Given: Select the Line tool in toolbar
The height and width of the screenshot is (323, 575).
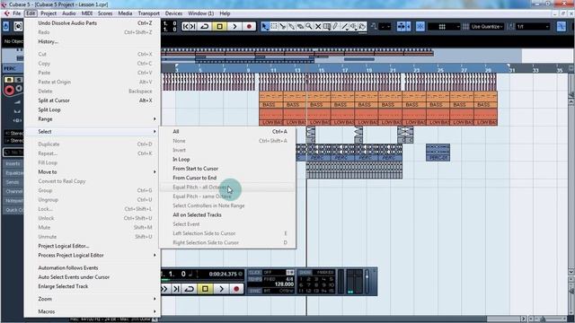Looking at the screenshot, I should tap(345, 26).
